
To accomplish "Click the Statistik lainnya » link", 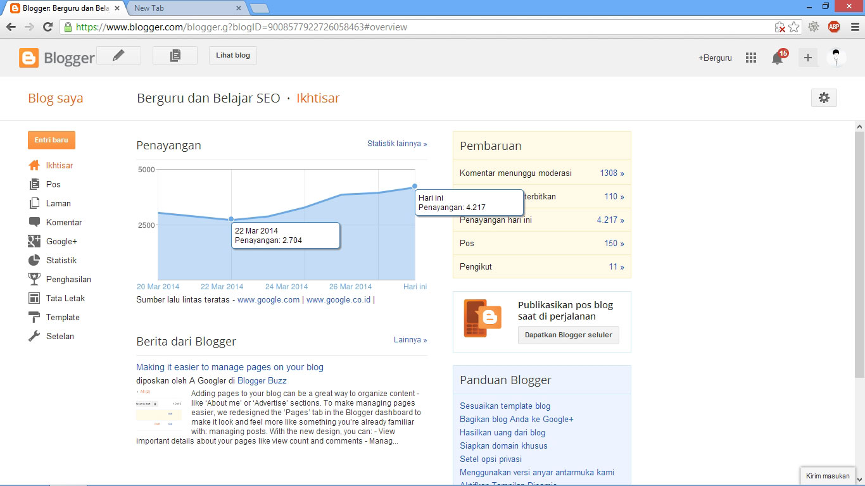I will point(397,144).
